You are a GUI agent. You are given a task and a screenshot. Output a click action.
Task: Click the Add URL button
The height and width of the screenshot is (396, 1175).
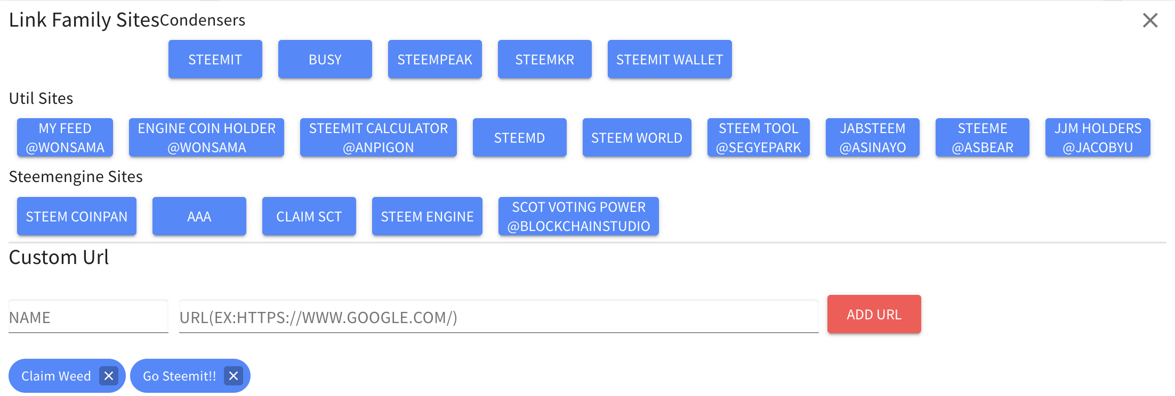874,315
